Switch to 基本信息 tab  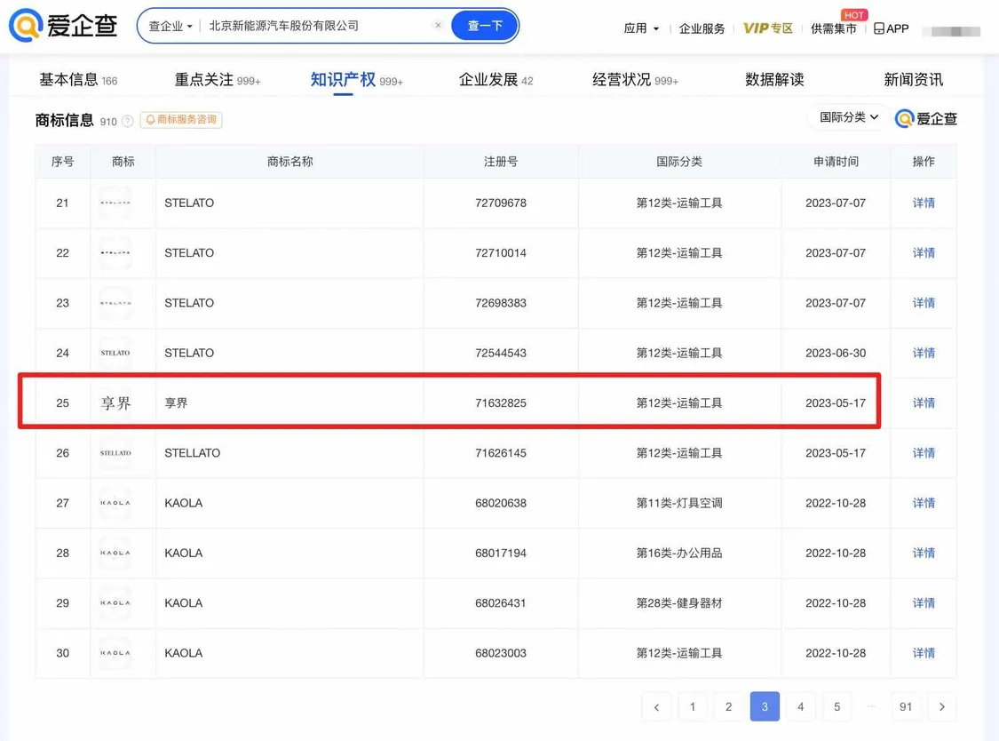78,80
